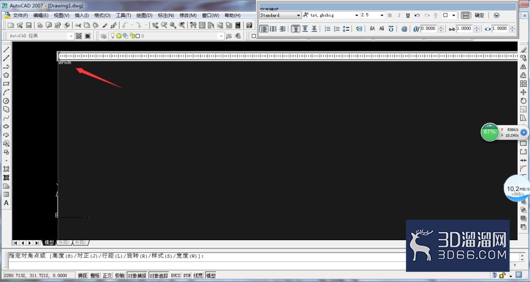The image size is (530, 282).
Task: Toggle 正交 ortho mode in status bar
Action: (108, 276)
